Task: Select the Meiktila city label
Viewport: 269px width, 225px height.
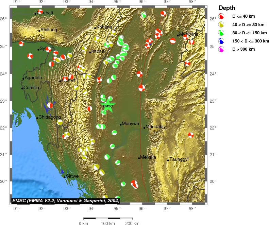Action: click(x=148, y=157)
